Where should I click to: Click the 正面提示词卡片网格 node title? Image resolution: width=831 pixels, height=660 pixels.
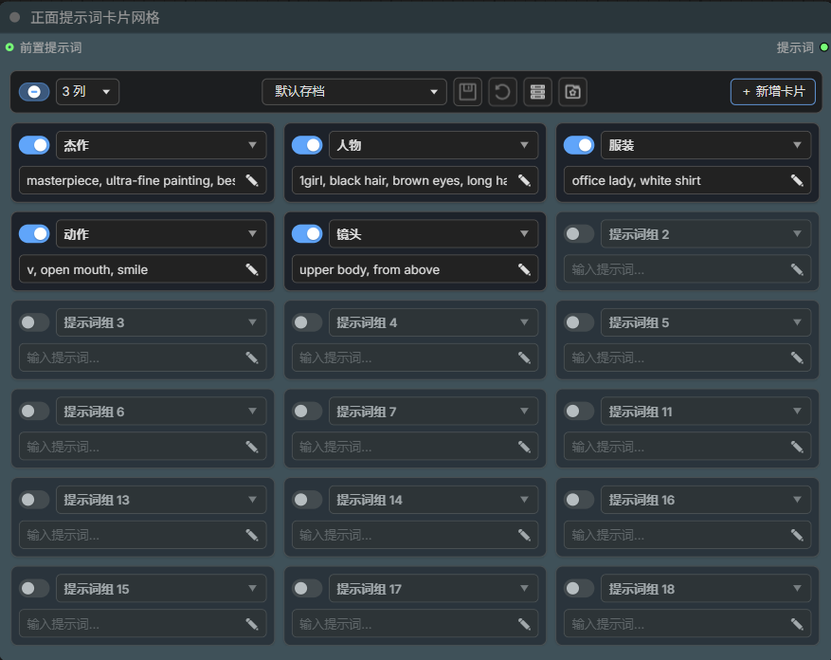point(95,17)
